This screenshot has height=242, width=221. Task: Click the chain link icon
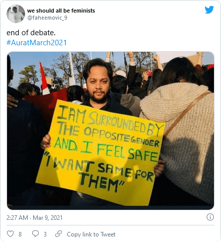click(58, 233)
